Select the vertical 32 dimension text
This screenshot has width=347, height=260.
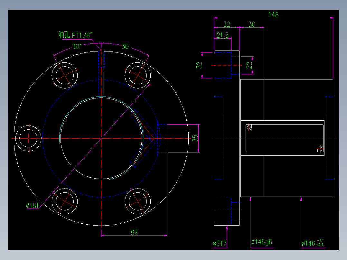point(199,65)
